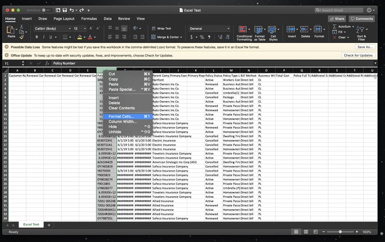385x242 pixels.
Task: Click the formula bar fx icon
Action: pyautogui.click(x=47, y=63)
